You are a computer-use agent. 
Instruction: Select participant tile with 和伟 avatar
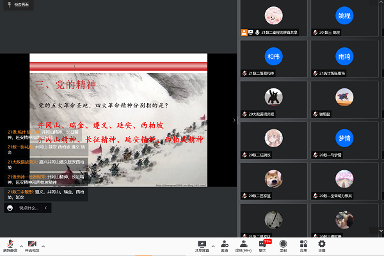pyautogui.click(x=275, y=56)
